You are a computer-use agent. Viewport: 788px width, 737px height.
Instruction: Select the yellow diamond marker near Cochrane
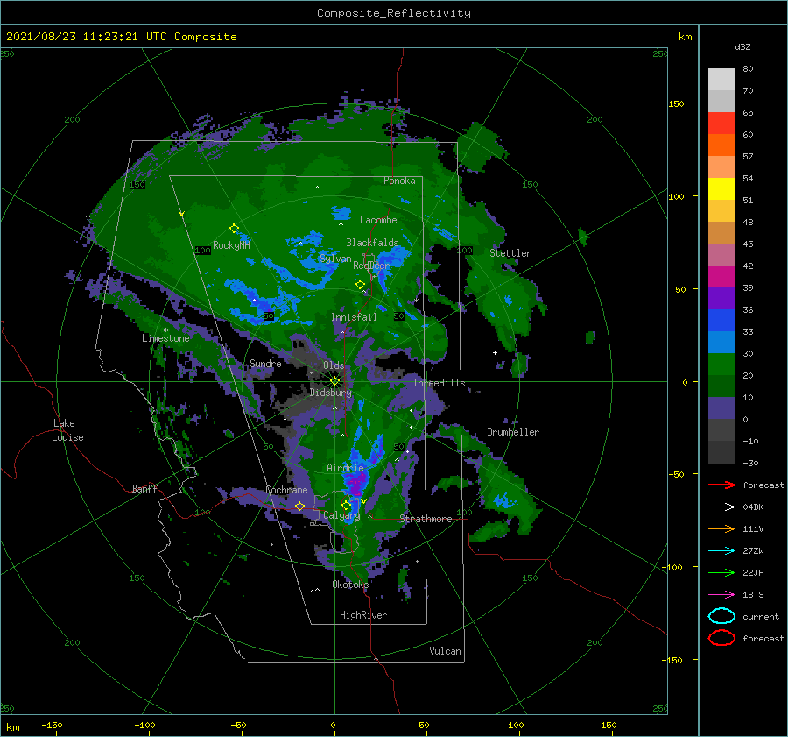299,506
